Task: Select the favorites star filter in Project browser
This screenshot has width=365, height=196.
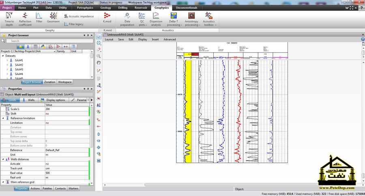Action: click(21, 47)
